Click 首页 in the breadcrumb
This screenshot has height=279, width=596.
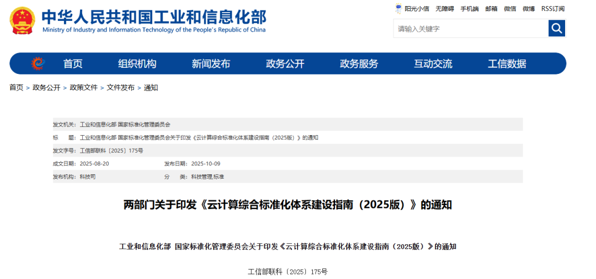pos(17,88)
